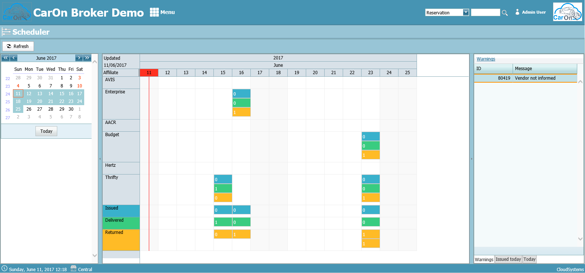Switch to the Issued today tab
The image size is (585, 273).
[x=508, y=259]
